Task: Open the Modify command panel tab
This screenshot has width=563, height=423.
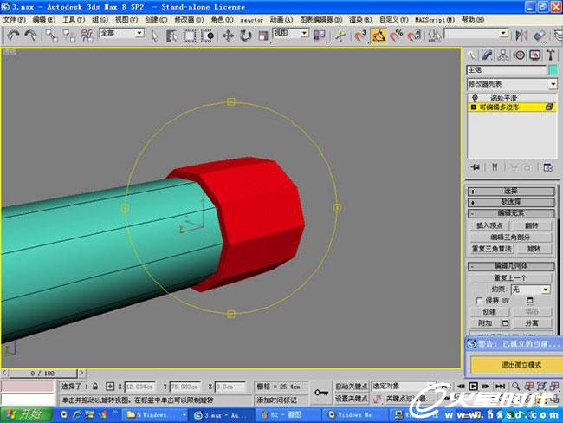Action: point(488,55)
